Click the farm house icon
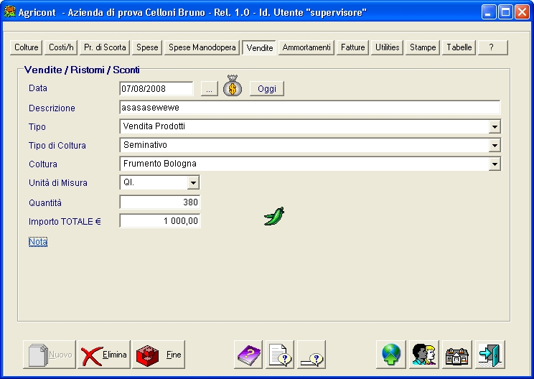The width and height of the screenshot is (534, 379). (x=458, y=354)
